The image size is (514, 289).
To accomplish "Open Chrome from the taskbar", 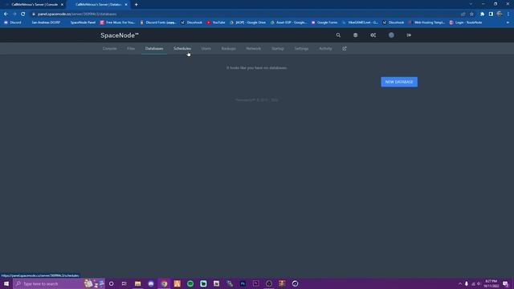I will (164, 283).
